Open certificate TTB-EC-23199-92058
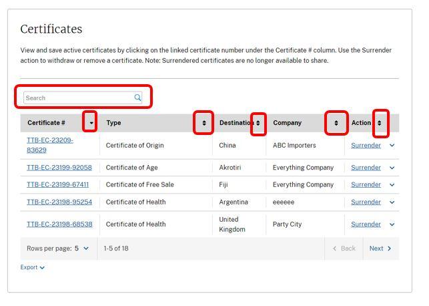Image resolution: width=429 pixels, height=306 pixels. point(59,168)
